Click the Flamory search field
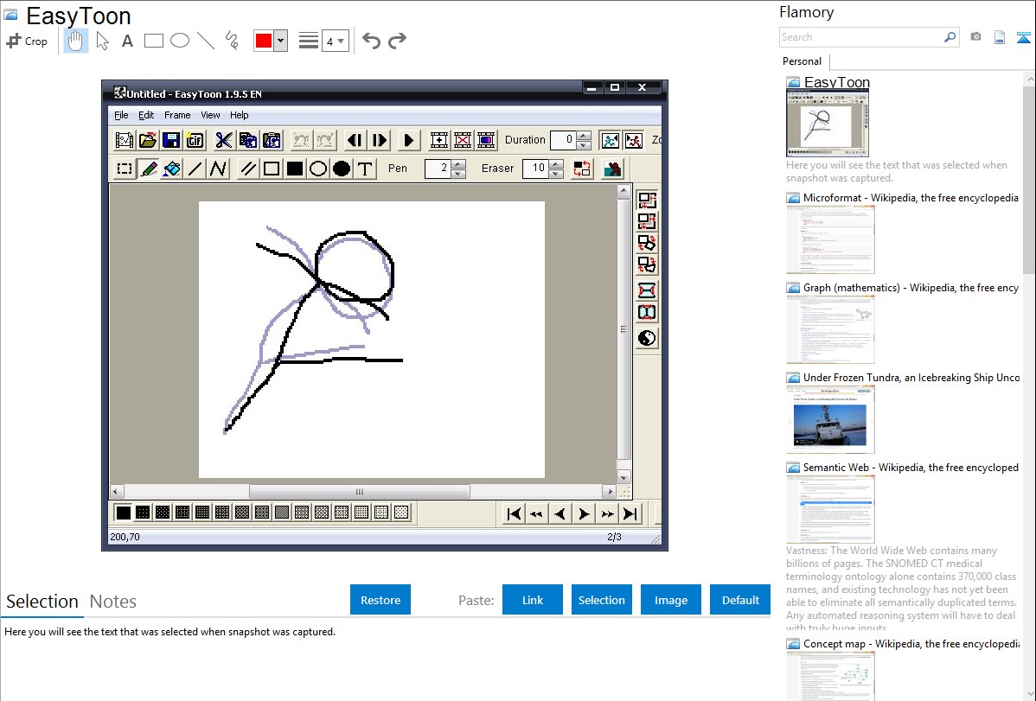Viewport: 1036px width, 701px height. 861,37
